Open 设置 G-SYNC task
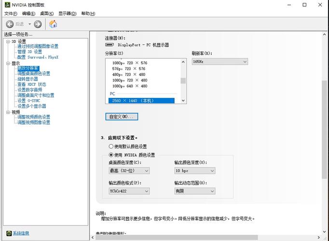The height and width of the screenshot is (241, 329). [x=29, y=101]
